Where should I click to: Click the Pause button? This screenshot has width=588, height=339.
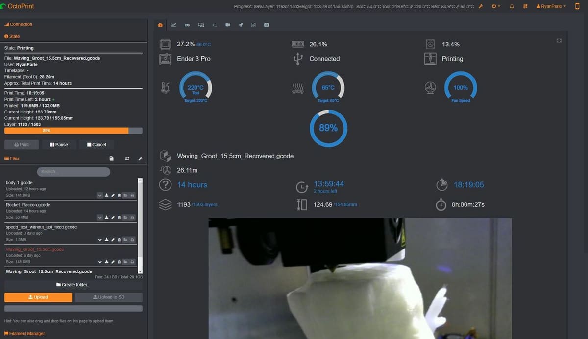click(x=59, y=145)
